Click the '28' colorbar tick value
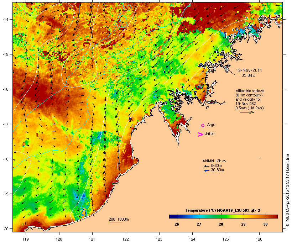This screenshot has height=242, width=292. pyautogui.click(x=221, y=224)
